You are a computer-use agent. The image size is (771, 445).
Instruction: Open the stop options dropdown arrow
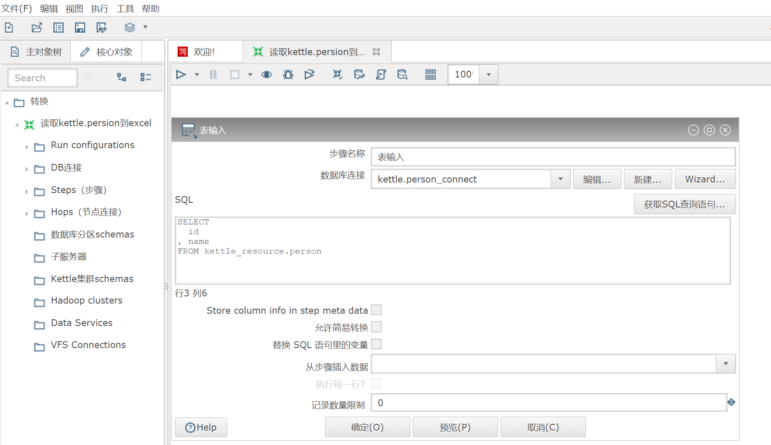point(250,75)
